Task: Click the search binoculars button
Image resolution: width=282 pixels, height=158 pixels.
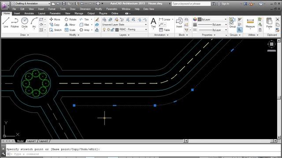Action: (x=214, y=4)
